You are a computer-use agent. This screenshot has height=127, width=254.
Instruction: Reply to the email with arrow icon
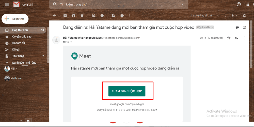coord(236,38)
